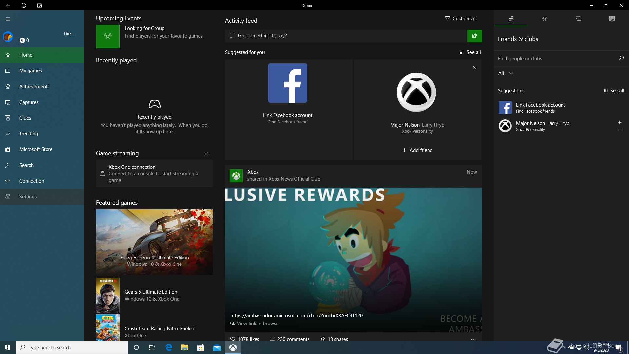Open Achievements in sidebar
629x354 pixels.
42,87
